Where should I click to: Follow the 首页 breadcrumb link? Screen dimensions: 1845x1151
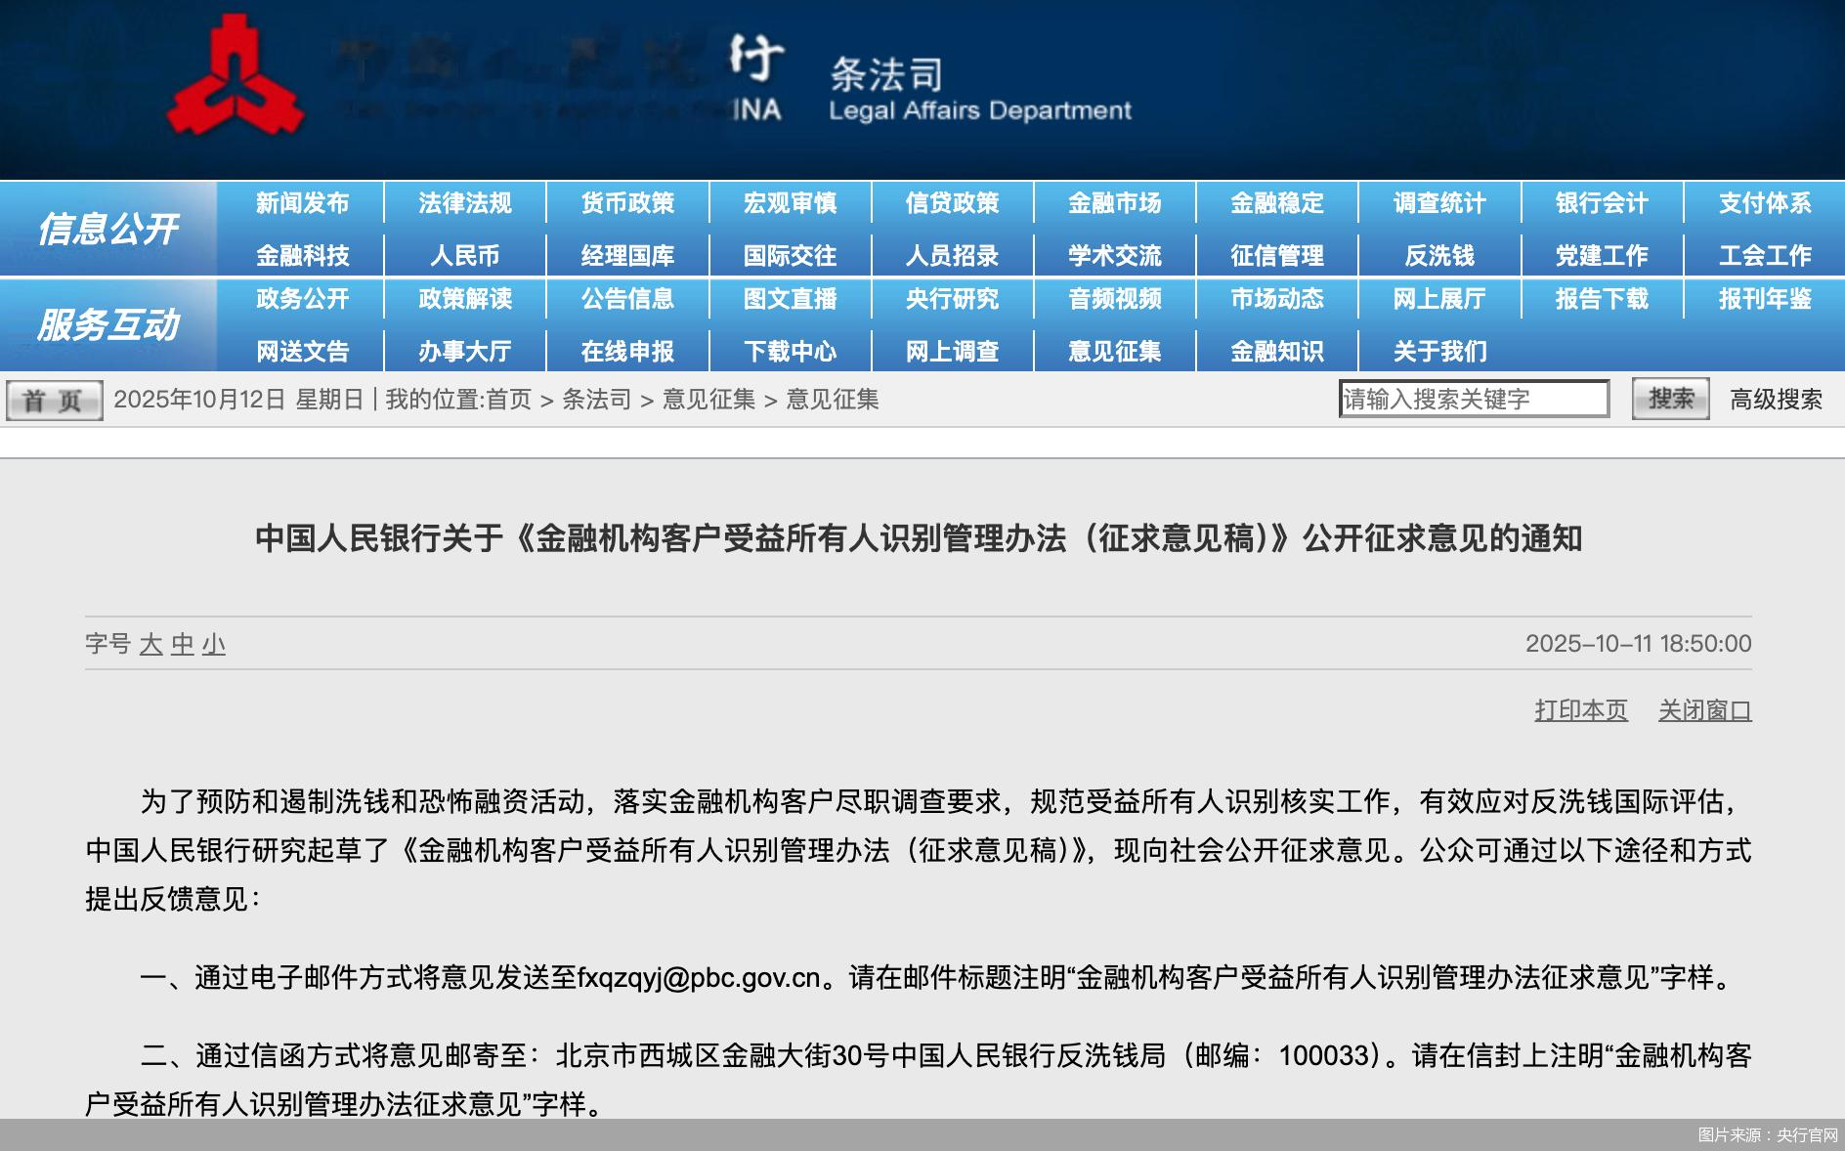[x=509, y=400]
